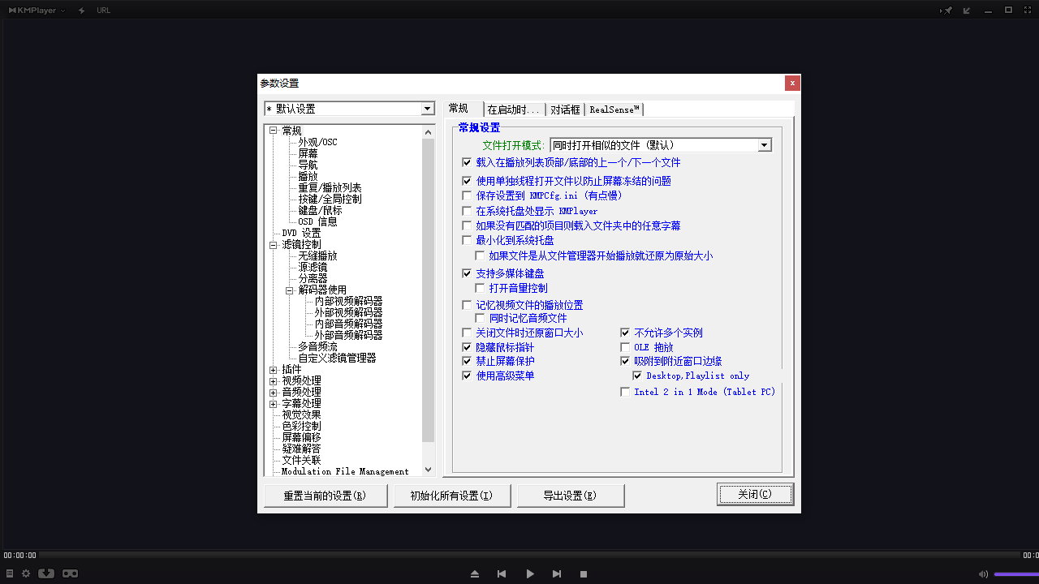Open the default settings profile dropdown
Screen dimensions: 1039x584
point(428,108)
